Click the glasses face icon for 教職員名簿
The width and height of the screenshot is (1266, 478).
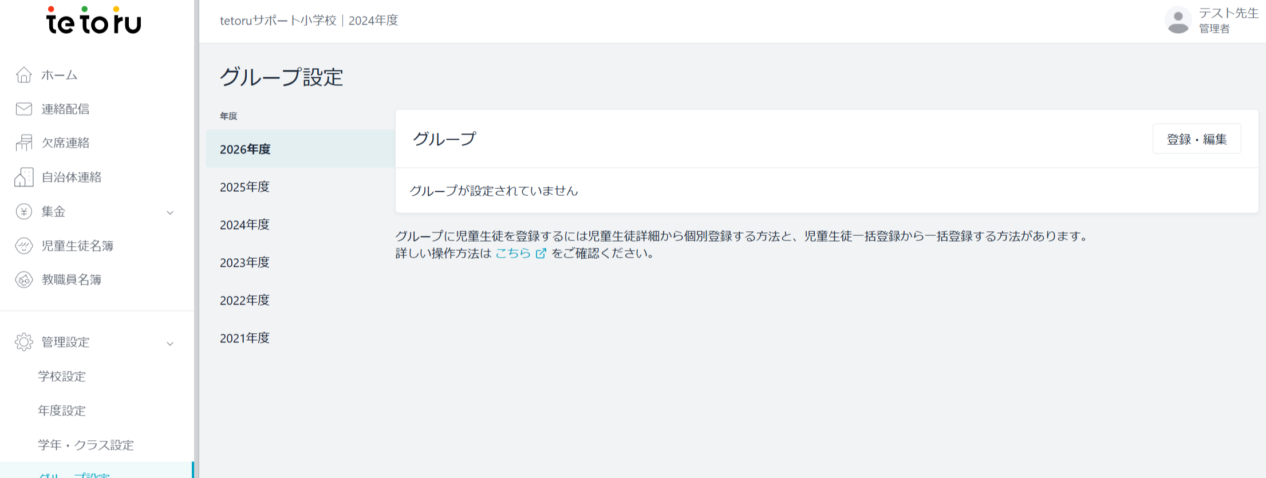[x=23, y=280]
